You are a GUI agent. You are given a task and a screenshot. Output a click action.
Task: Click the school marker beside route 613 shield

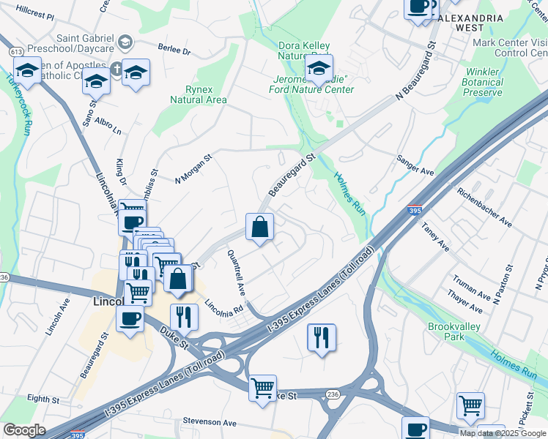tap(27, 71)
